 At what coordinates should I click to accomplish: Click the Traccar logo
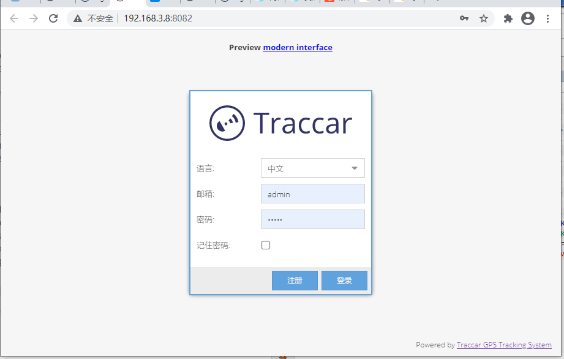point(280,123)
